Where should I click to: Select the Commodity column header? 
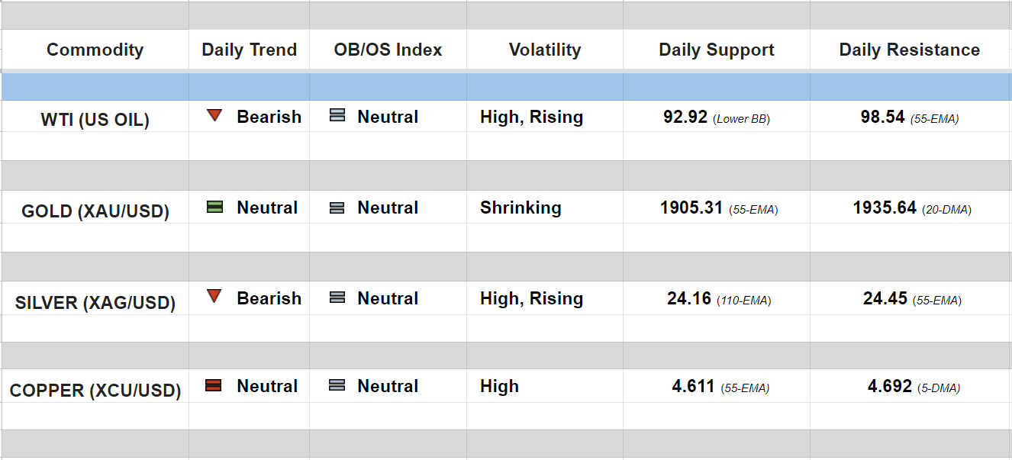[95, 50]
